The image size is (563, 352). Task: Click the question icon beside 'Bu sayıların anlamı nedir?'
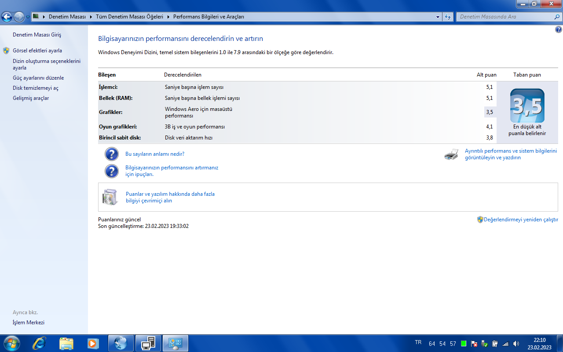[112, 154]
